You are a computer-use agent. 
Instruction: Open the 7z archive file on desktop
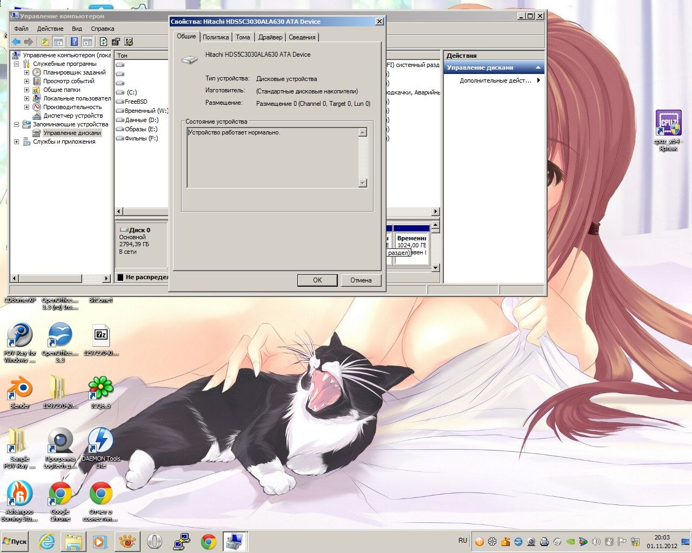[x=101, y=340]
